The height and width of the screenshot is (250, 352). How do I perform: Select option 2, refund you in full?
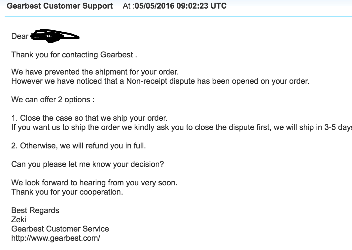coord(78,146)
